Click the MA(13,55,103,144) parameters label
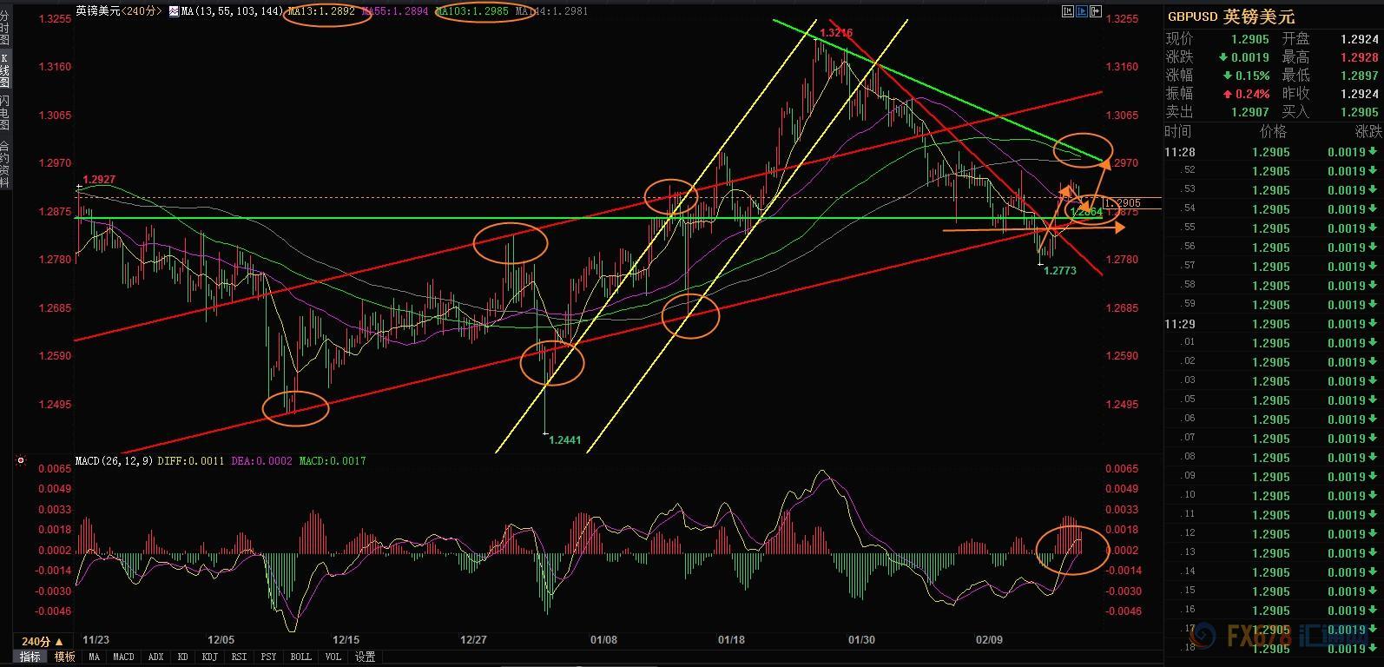Viewport: 1384px width, 667px height. (x=233, y=12)
